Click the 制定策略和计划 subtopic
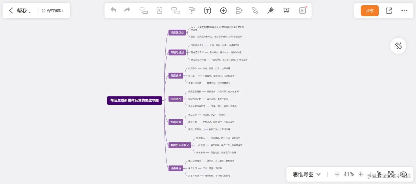 click(198, 60)
